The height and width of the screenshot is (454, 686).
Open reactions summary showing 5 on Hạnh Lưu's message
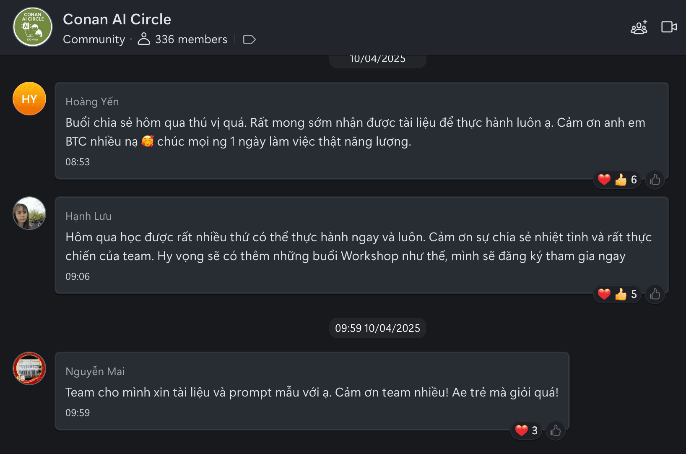point(617,295)
